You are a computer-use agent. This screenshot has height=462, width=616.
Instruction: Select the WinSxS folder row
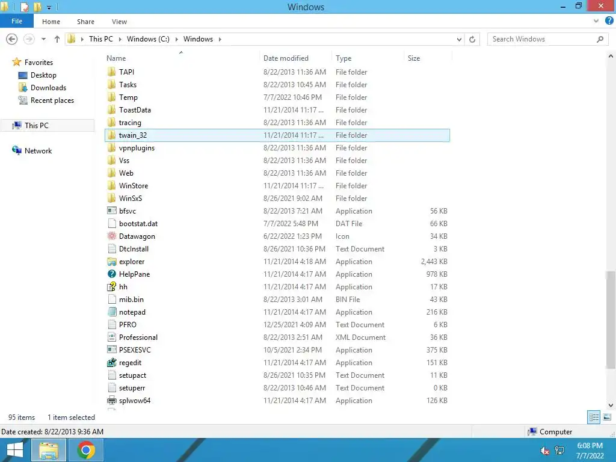pos(277,199)
